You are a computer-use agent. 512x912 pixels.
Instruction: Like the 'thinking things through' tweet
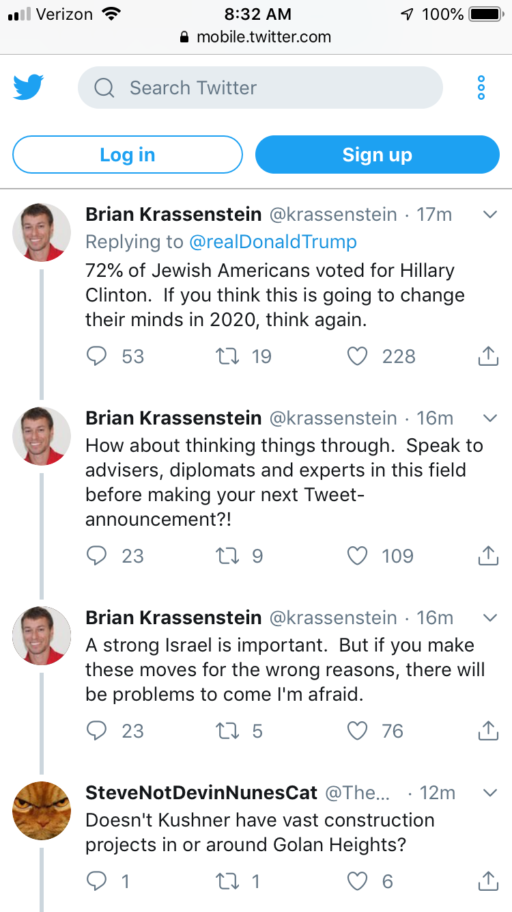[358, 556]
